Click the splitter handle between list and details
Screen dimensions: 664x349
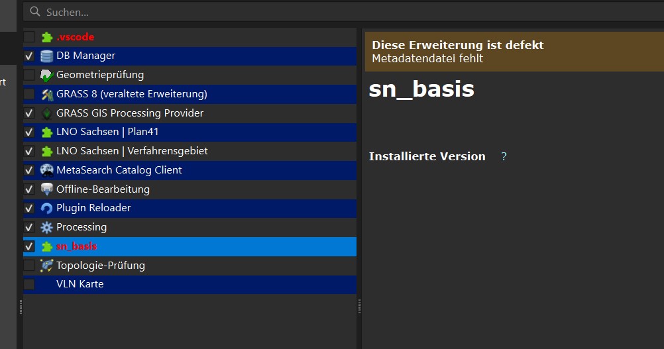pyautogui.click(x=359, y=305)
